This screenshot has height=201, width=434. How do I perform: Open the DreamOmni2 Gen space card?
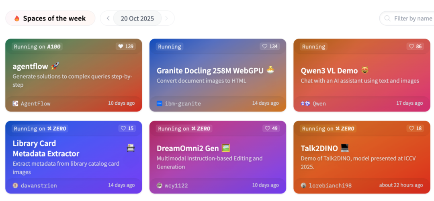click(217, 157)
